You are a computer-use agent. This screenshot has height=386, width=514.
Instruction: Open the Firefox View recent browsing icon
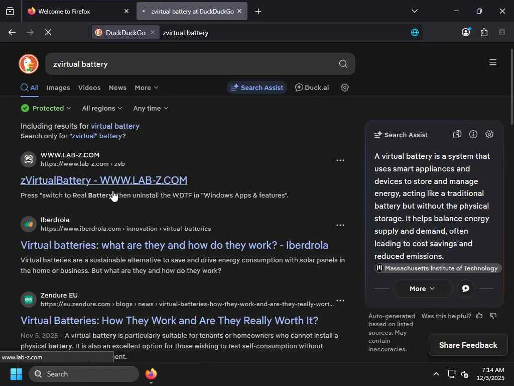[10, 12]
